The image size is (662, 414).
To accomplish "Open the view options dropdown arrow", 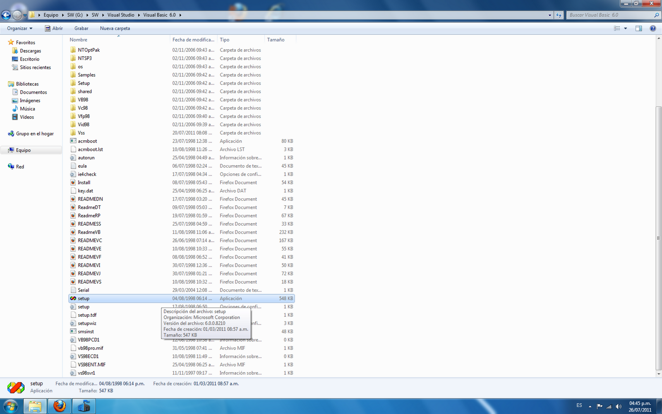I will [x=626, y=29].
